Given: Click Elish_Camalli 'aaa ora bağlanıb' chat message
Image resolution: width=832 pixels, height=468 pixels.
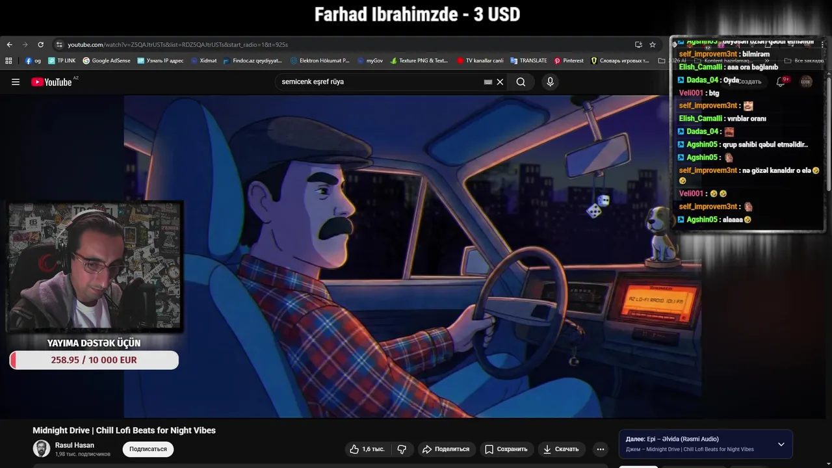Looking at the screenshot, I should pos(728,67).
